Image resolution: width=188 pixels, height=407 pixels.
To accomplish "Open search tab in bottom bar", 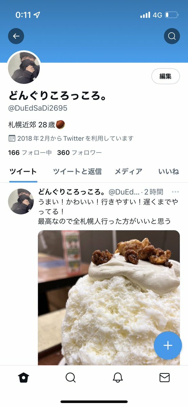I will tap(70, 378).
